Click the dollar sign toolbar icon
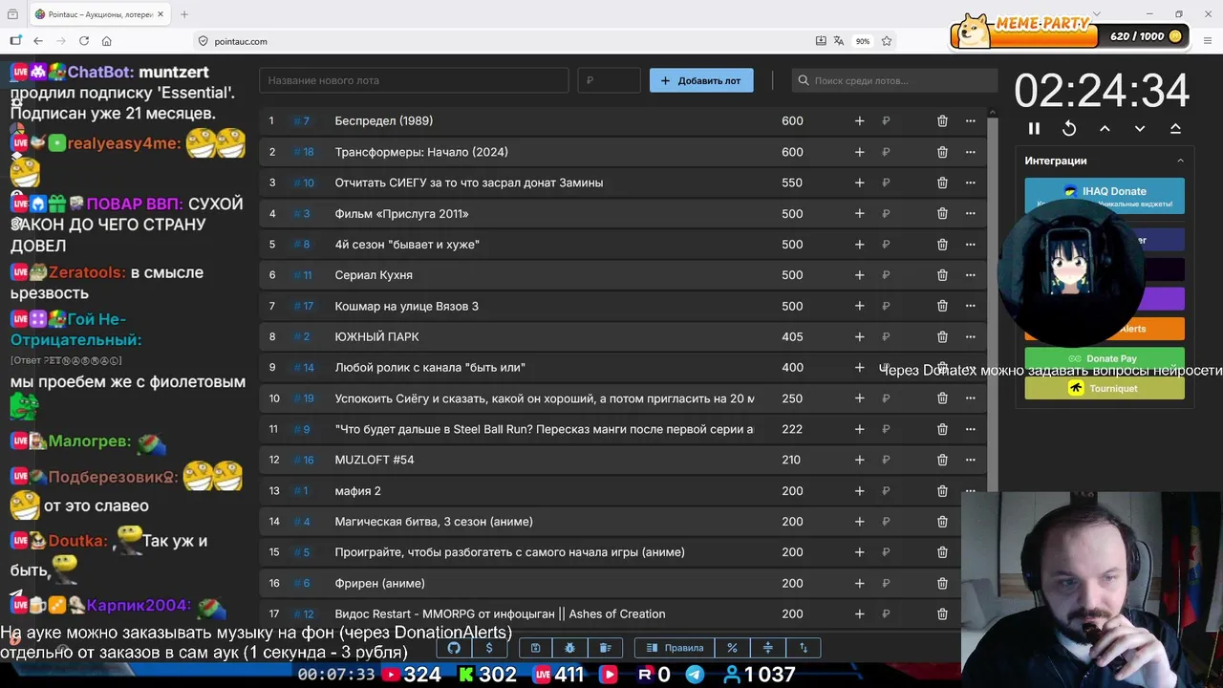 (x=489, y=648)
